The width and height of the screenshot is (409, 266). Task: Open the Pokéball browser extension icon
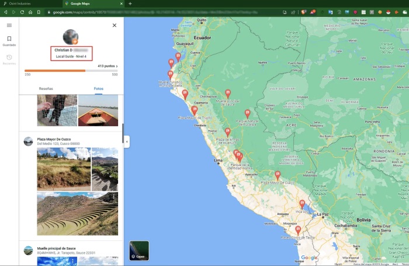(389, 12)
